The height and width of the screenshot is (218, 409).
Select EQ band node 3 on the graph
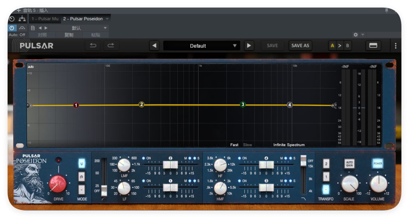pos(242,105)
